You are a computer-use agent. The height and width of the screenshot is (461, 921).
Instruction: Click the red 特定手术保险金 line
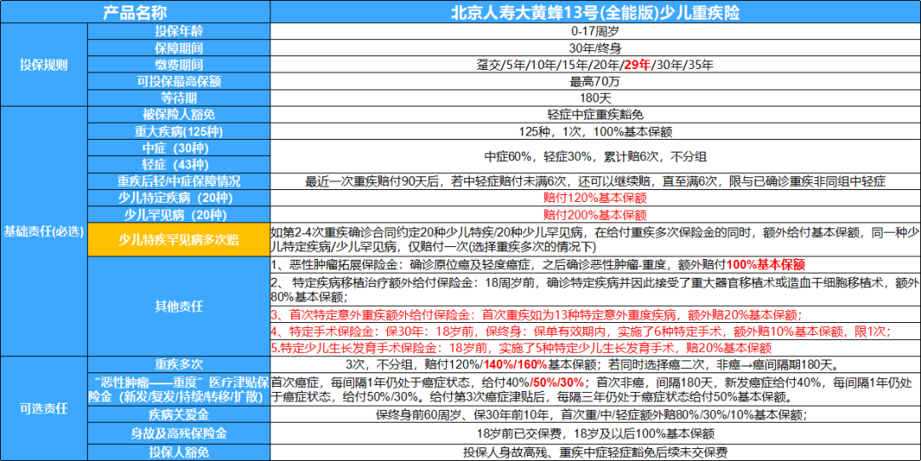[595, 330]
